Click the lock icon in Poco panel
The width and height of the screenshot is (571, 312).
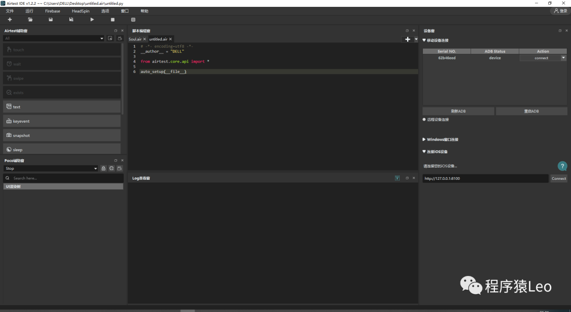click(104, 168)
